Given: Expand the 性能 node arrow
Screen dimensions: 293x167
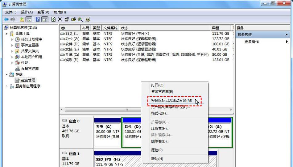Looking at the screenshot, I should click(x=12, y=63).
